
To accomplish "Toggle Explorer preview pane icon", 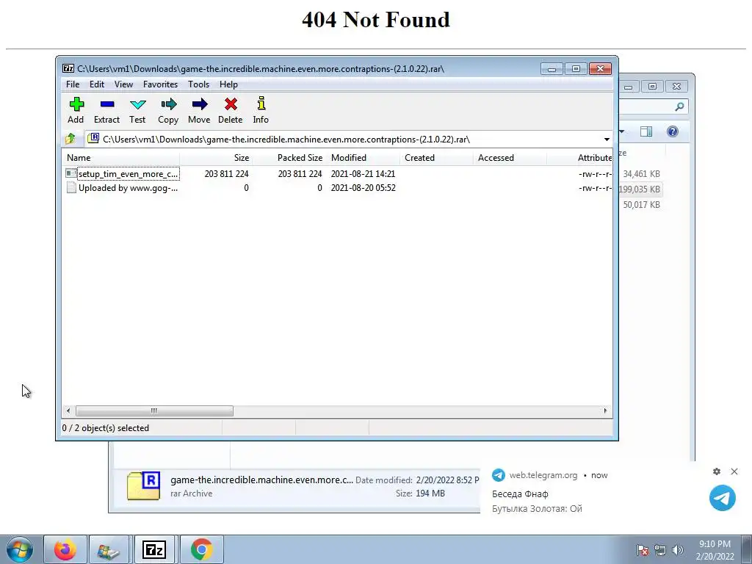I will pyautogui.click(x=646, y=131).
